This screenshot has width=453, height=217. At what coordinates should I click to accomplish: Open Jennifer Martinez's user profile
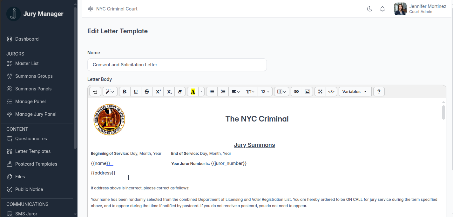420,9
